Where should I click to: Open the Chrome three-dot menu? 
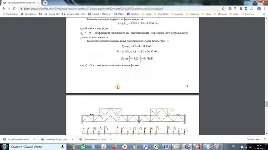[264, 9]
